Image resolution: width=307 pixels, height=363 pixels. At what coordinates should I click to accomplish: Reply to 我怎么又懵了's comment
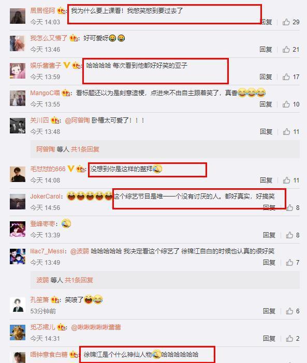[266, 49]
